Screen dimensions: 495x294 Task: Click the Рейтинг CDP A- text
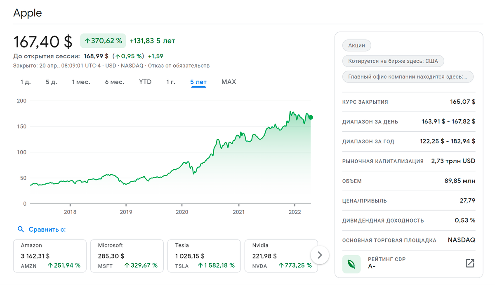tap(387, 263)
